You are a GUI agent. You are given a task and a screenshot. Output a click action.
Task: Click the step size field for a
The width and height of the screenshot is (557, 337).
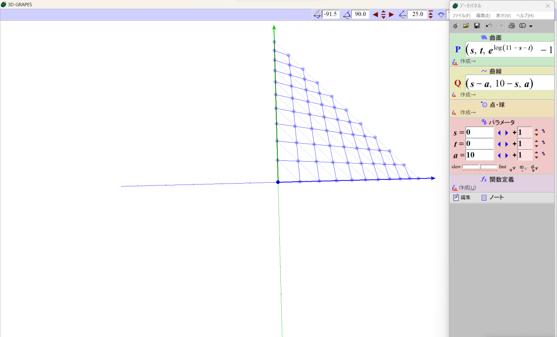[x=525, y=155]
